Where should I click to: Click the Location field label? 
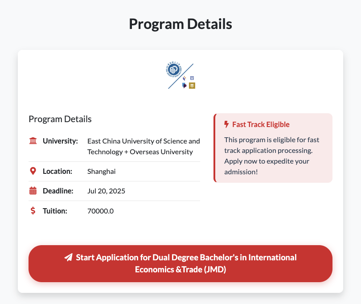(x=57, y=171)
